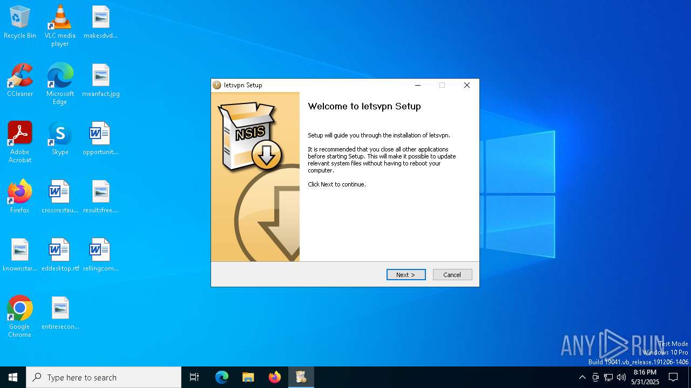Click the letsvpn Setup title bar icon

tap(217, 85)
